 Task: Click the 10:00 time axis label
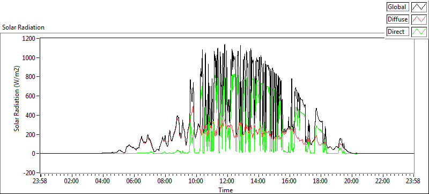point(196,181)
